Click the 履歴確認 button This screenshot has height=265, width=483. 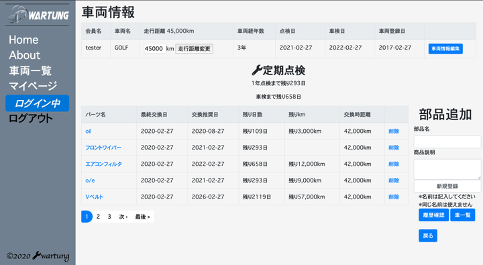click(x=434, y=215)
